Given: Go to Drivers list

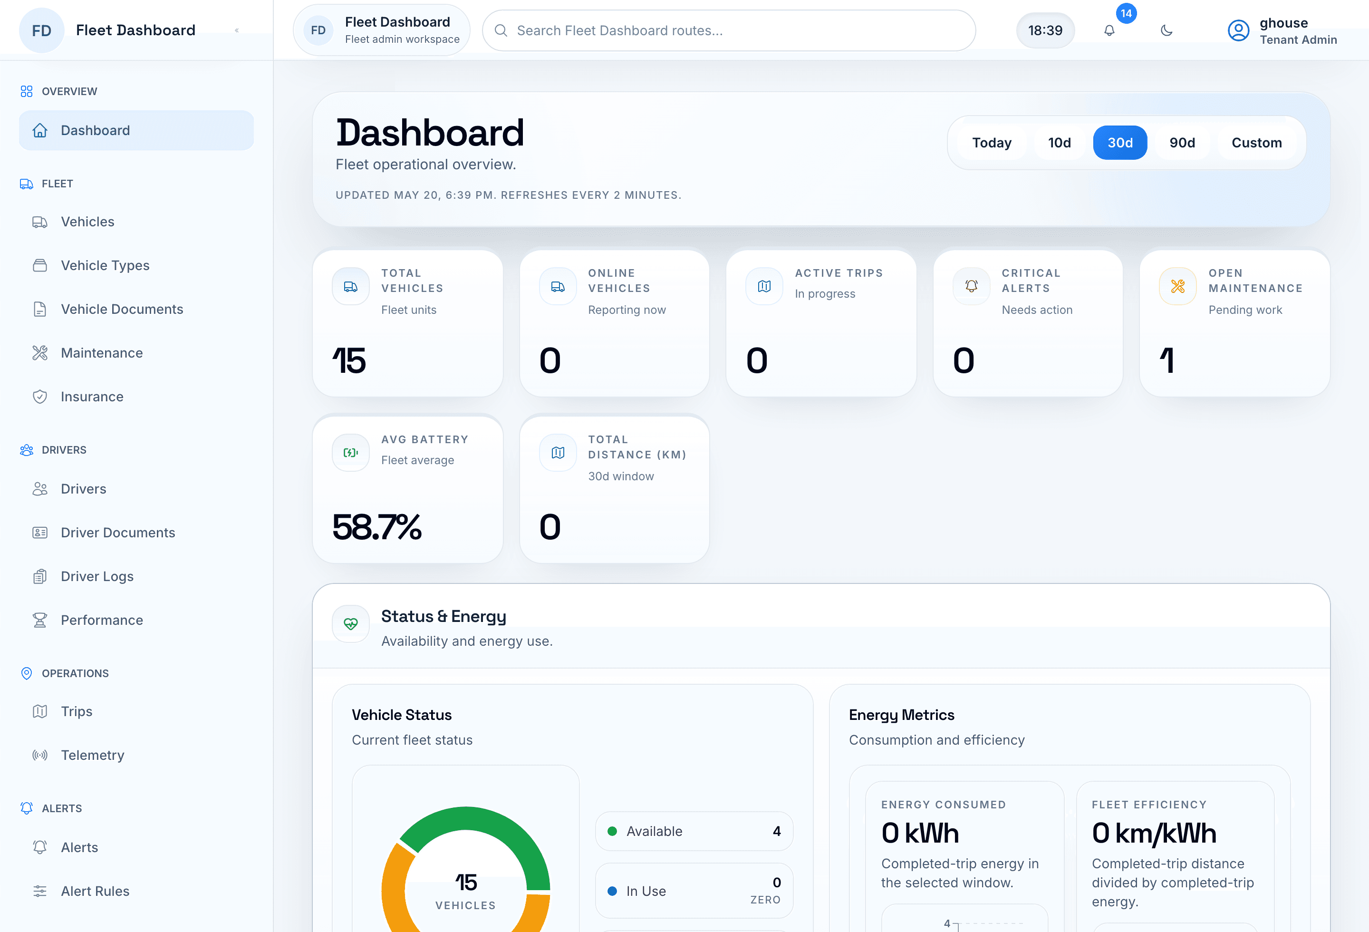Looking at the screenshot, I should pyautogui.click(x=137, y=489).
